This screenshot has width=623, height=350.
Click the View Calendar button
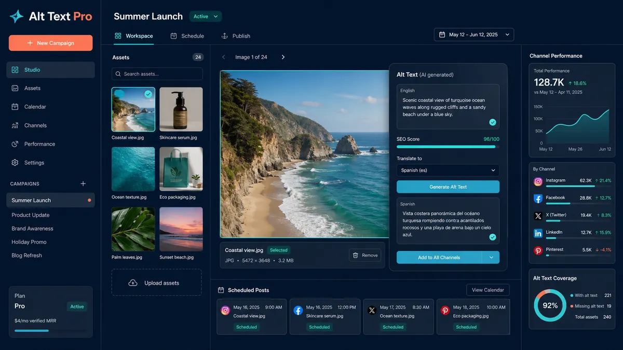tap(488, 290)
